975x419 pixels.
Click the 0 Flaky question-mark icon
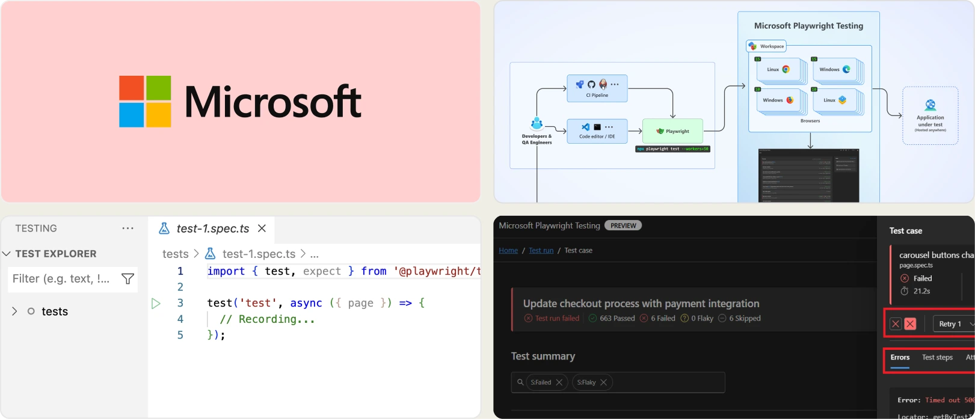[684, 318]
